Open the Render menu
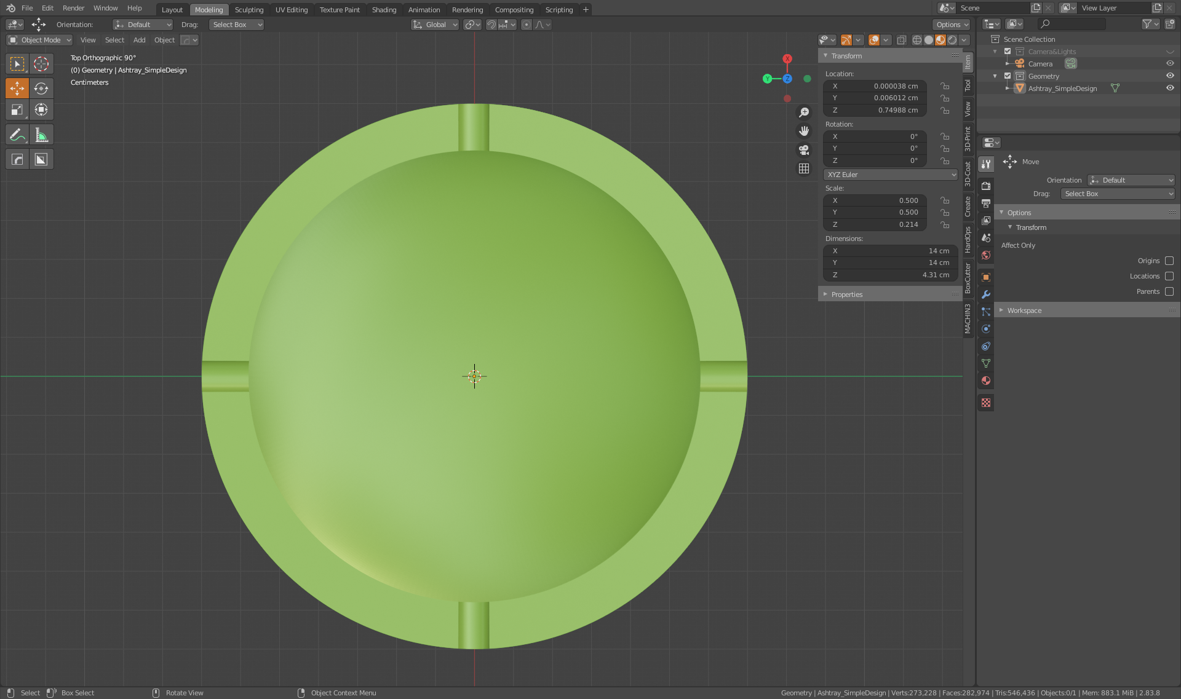This screenshot has width=1181, height=699. tap(73, 8)
